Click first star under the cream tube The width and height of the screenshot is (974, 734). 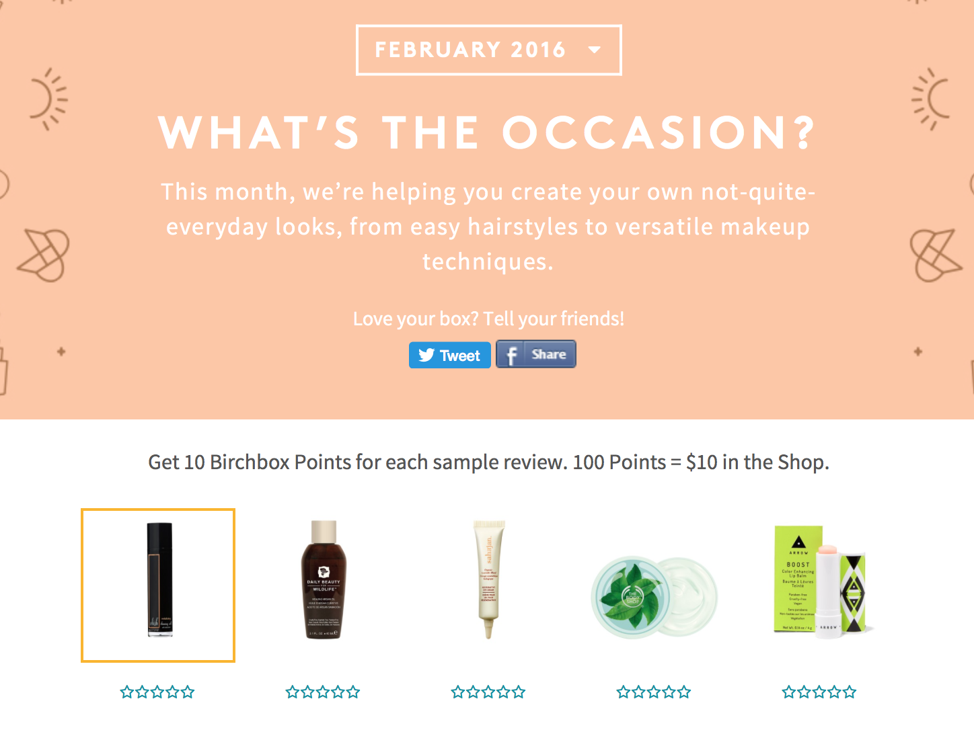tap(458, 692)
